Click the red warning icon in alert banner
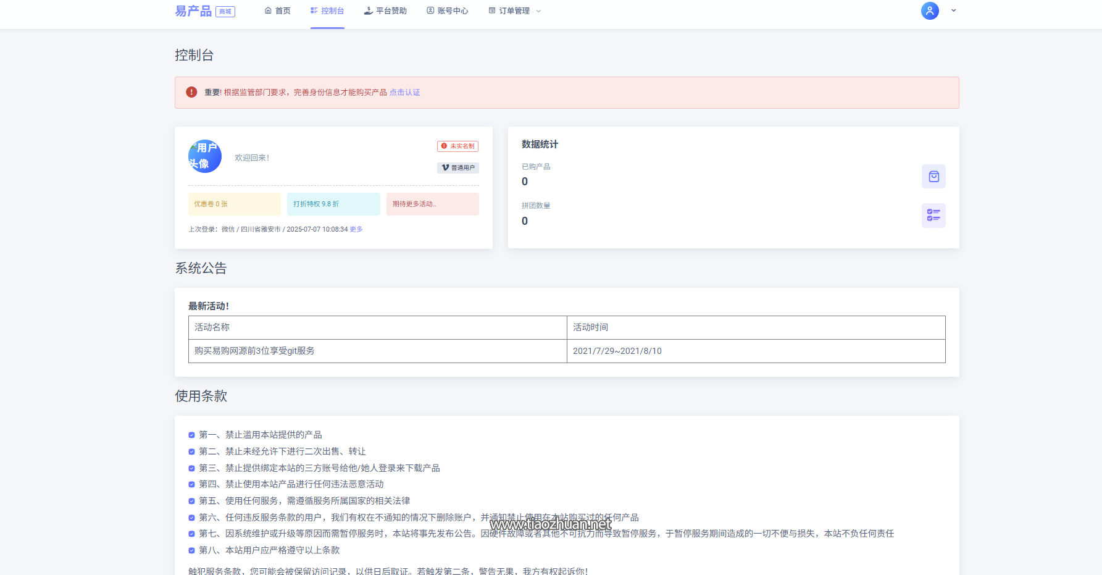 click(191, 92)
